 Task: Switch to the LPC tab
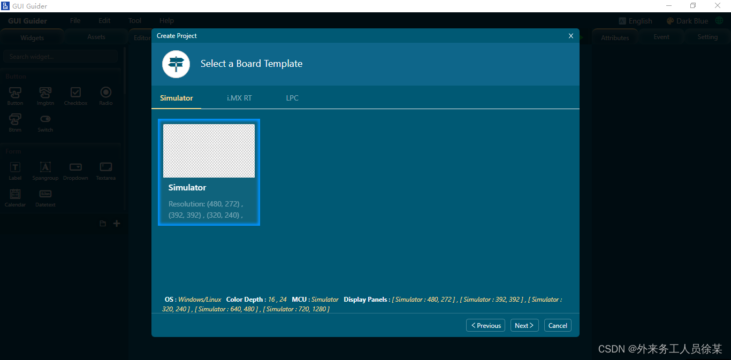click(x=292, y=98)
